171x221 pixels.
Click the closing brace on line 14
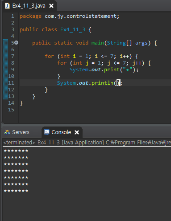point(21,103)
